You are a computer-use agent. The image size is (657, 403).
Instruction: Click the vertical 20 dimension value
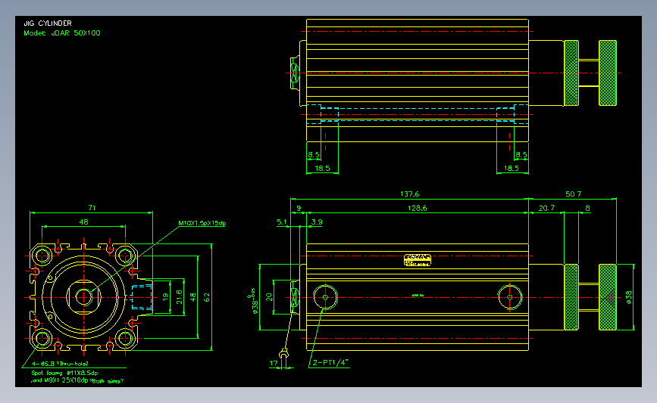click(269, 297)
